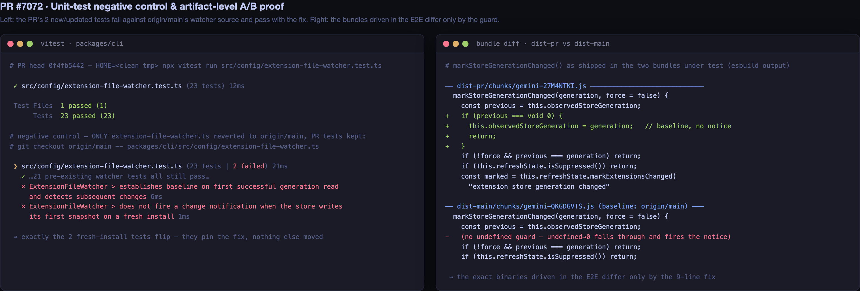
Task: Click the red × beside 'establishes baseline' test
Action: pyautogui.click(x=23, y=187)
